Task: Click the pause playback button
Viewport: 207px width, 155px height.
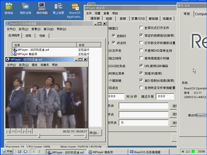Action: tap(8, 131)
